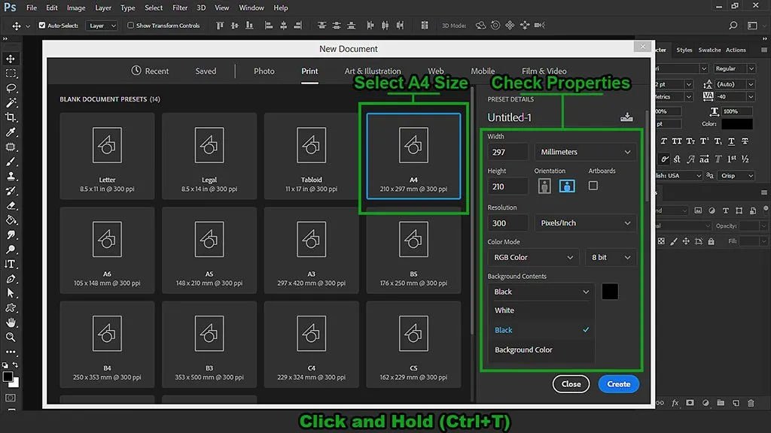Select the Rectangular Marquee tool
771x433 pixels.
(11, 74)
